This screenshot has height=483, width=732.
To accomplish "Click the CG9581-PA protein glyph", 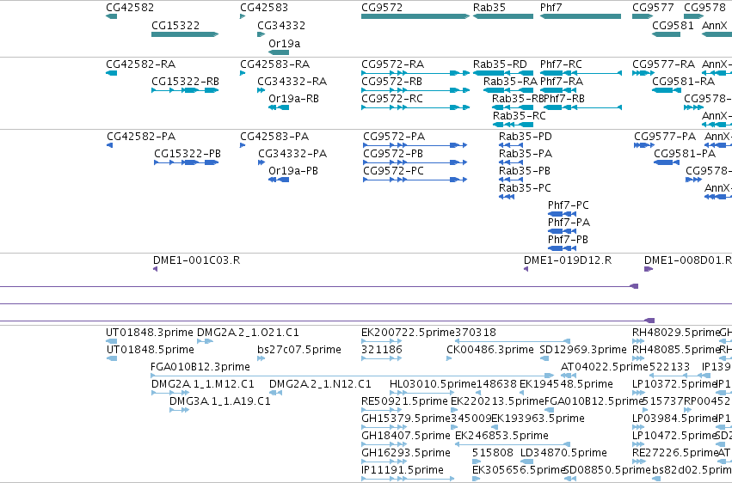I will (x=666, y=162).
